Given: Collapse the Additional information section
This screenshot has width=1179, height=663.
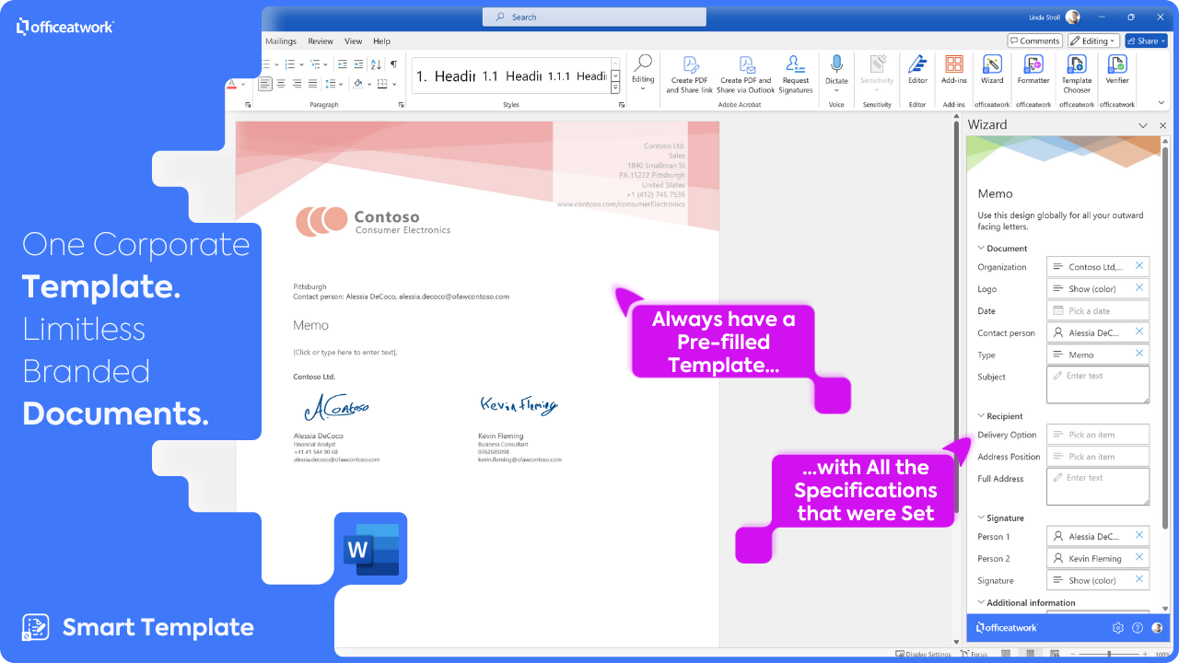Looking at the screenshot, I should [982, 603].
